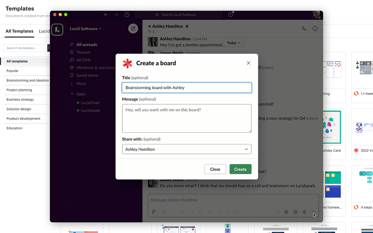Select the Lucidspark app in sidebar
The height and width of the screenshot is (233, 373).
(91, 110)
